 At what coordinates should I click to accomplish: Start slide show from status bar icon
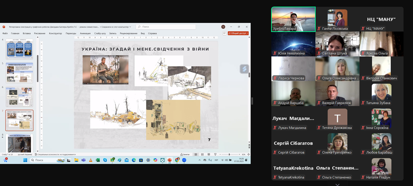coord(215,154)
